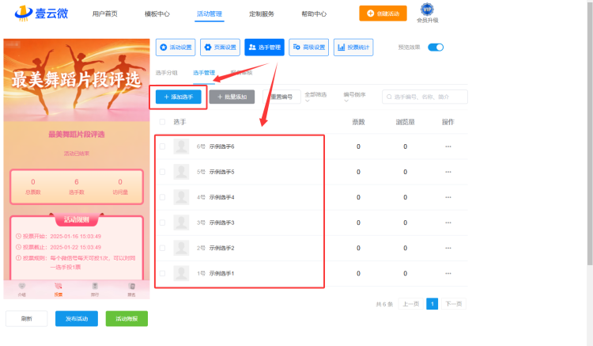The width and height of the screenshot is (593, 346).
Task: Click the VIP member upgrade badge icon
Action: (x=427, y=9)
